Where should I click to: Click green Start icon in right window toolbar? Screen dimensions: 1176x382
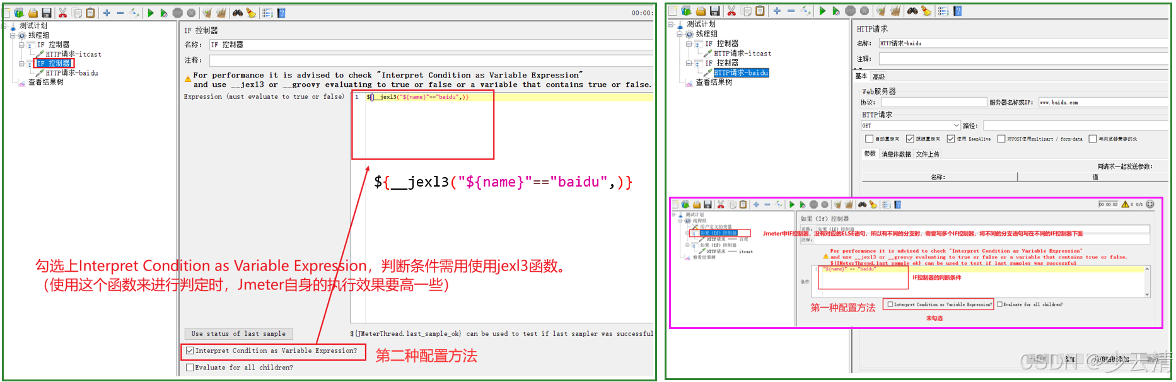click(x=822, y=11)
